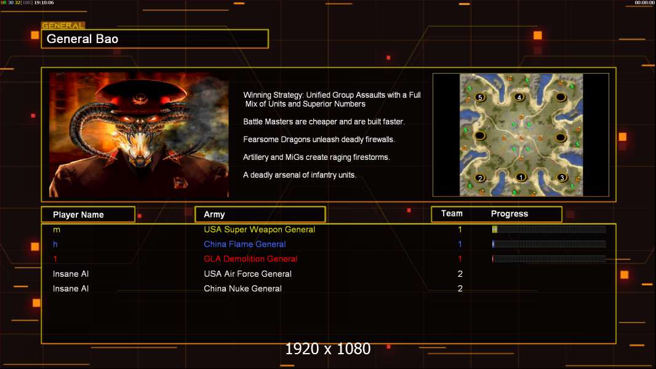Screen dimensions: 656x369
Task: Click 'Artillery and MiGs create raging firestorms' line
Action: click(x=316, y=157)
